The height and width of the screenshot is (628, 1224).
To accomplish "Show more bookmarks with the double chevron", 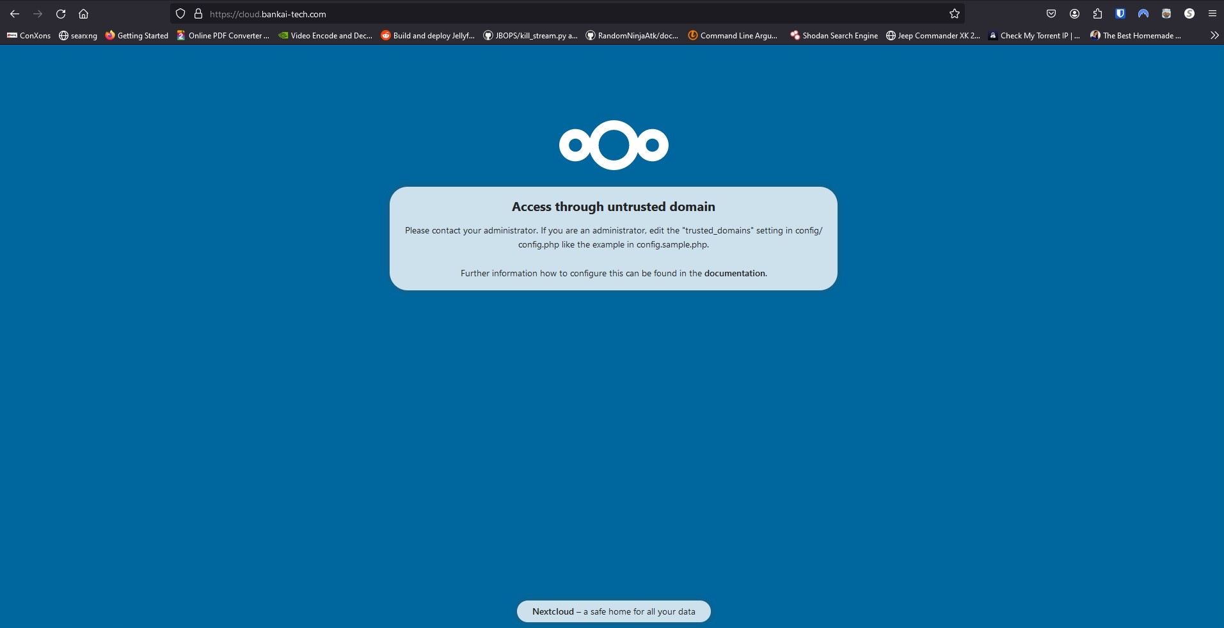I will 1214,36.
